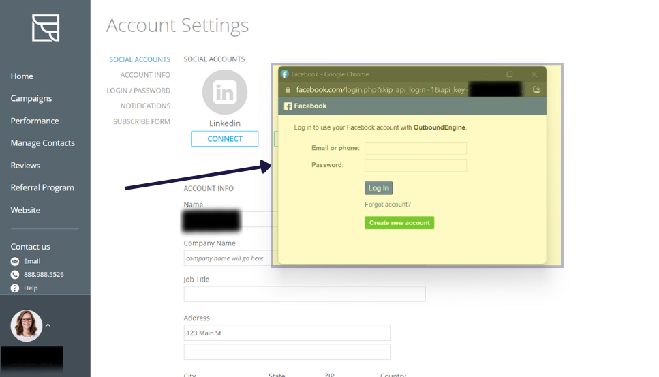The image size is (659, 377).
Task: Click the Help question mark icon
Action: coord(15,288)
